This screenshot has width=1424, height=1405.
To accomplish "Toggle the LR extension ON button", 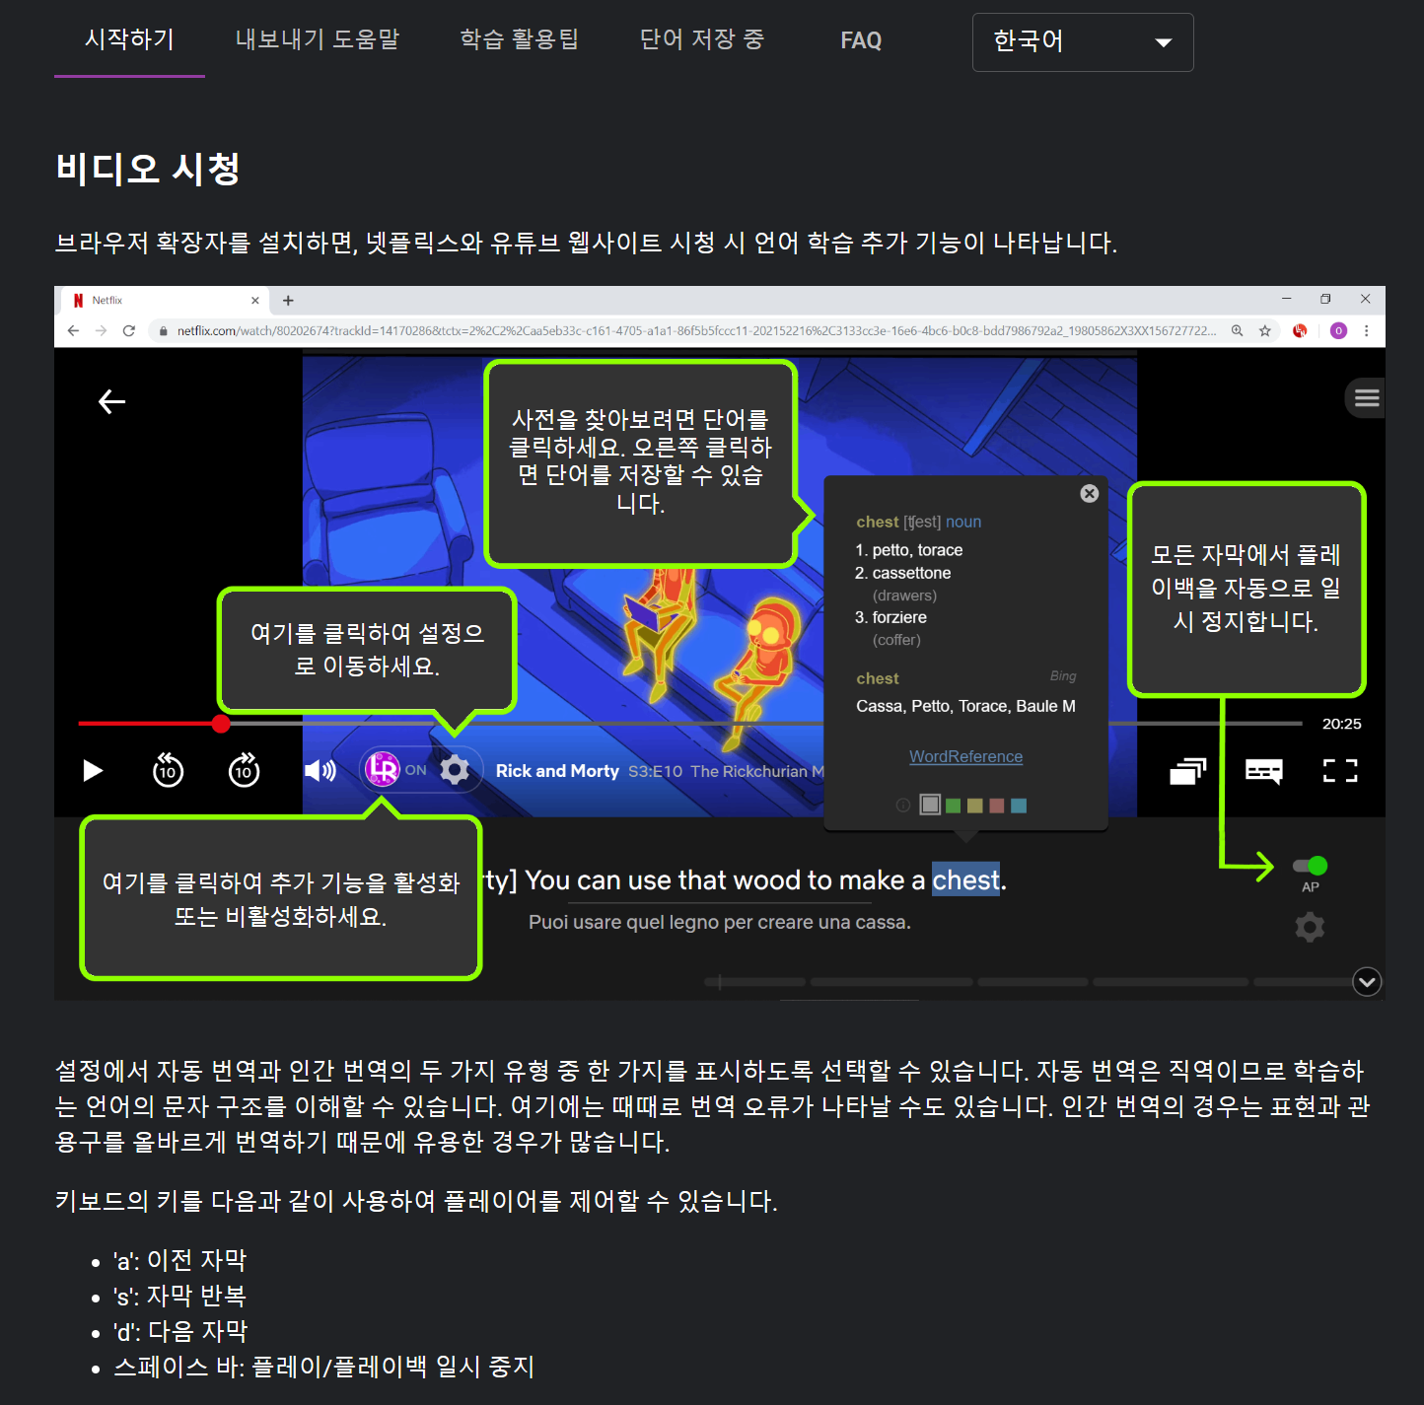I will tap(395, 770).
